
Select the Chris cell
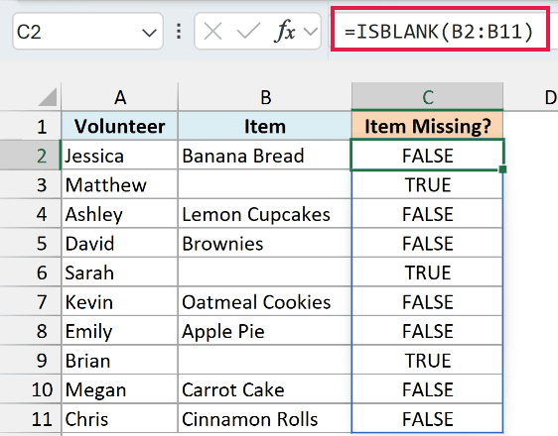(x=119, y=419)
